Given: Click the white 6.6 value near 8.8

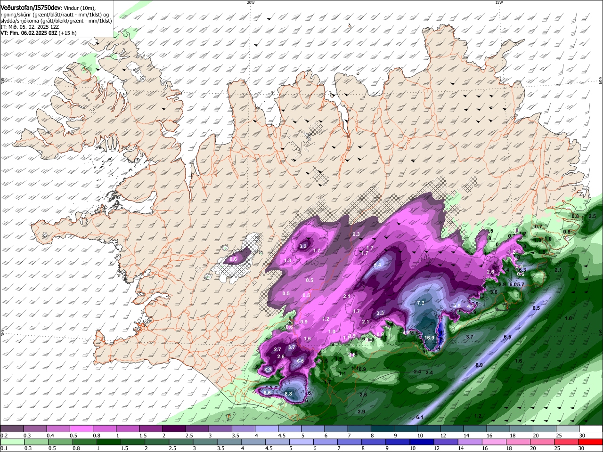Looking at the screenshot, I should (x=268, y=393).
